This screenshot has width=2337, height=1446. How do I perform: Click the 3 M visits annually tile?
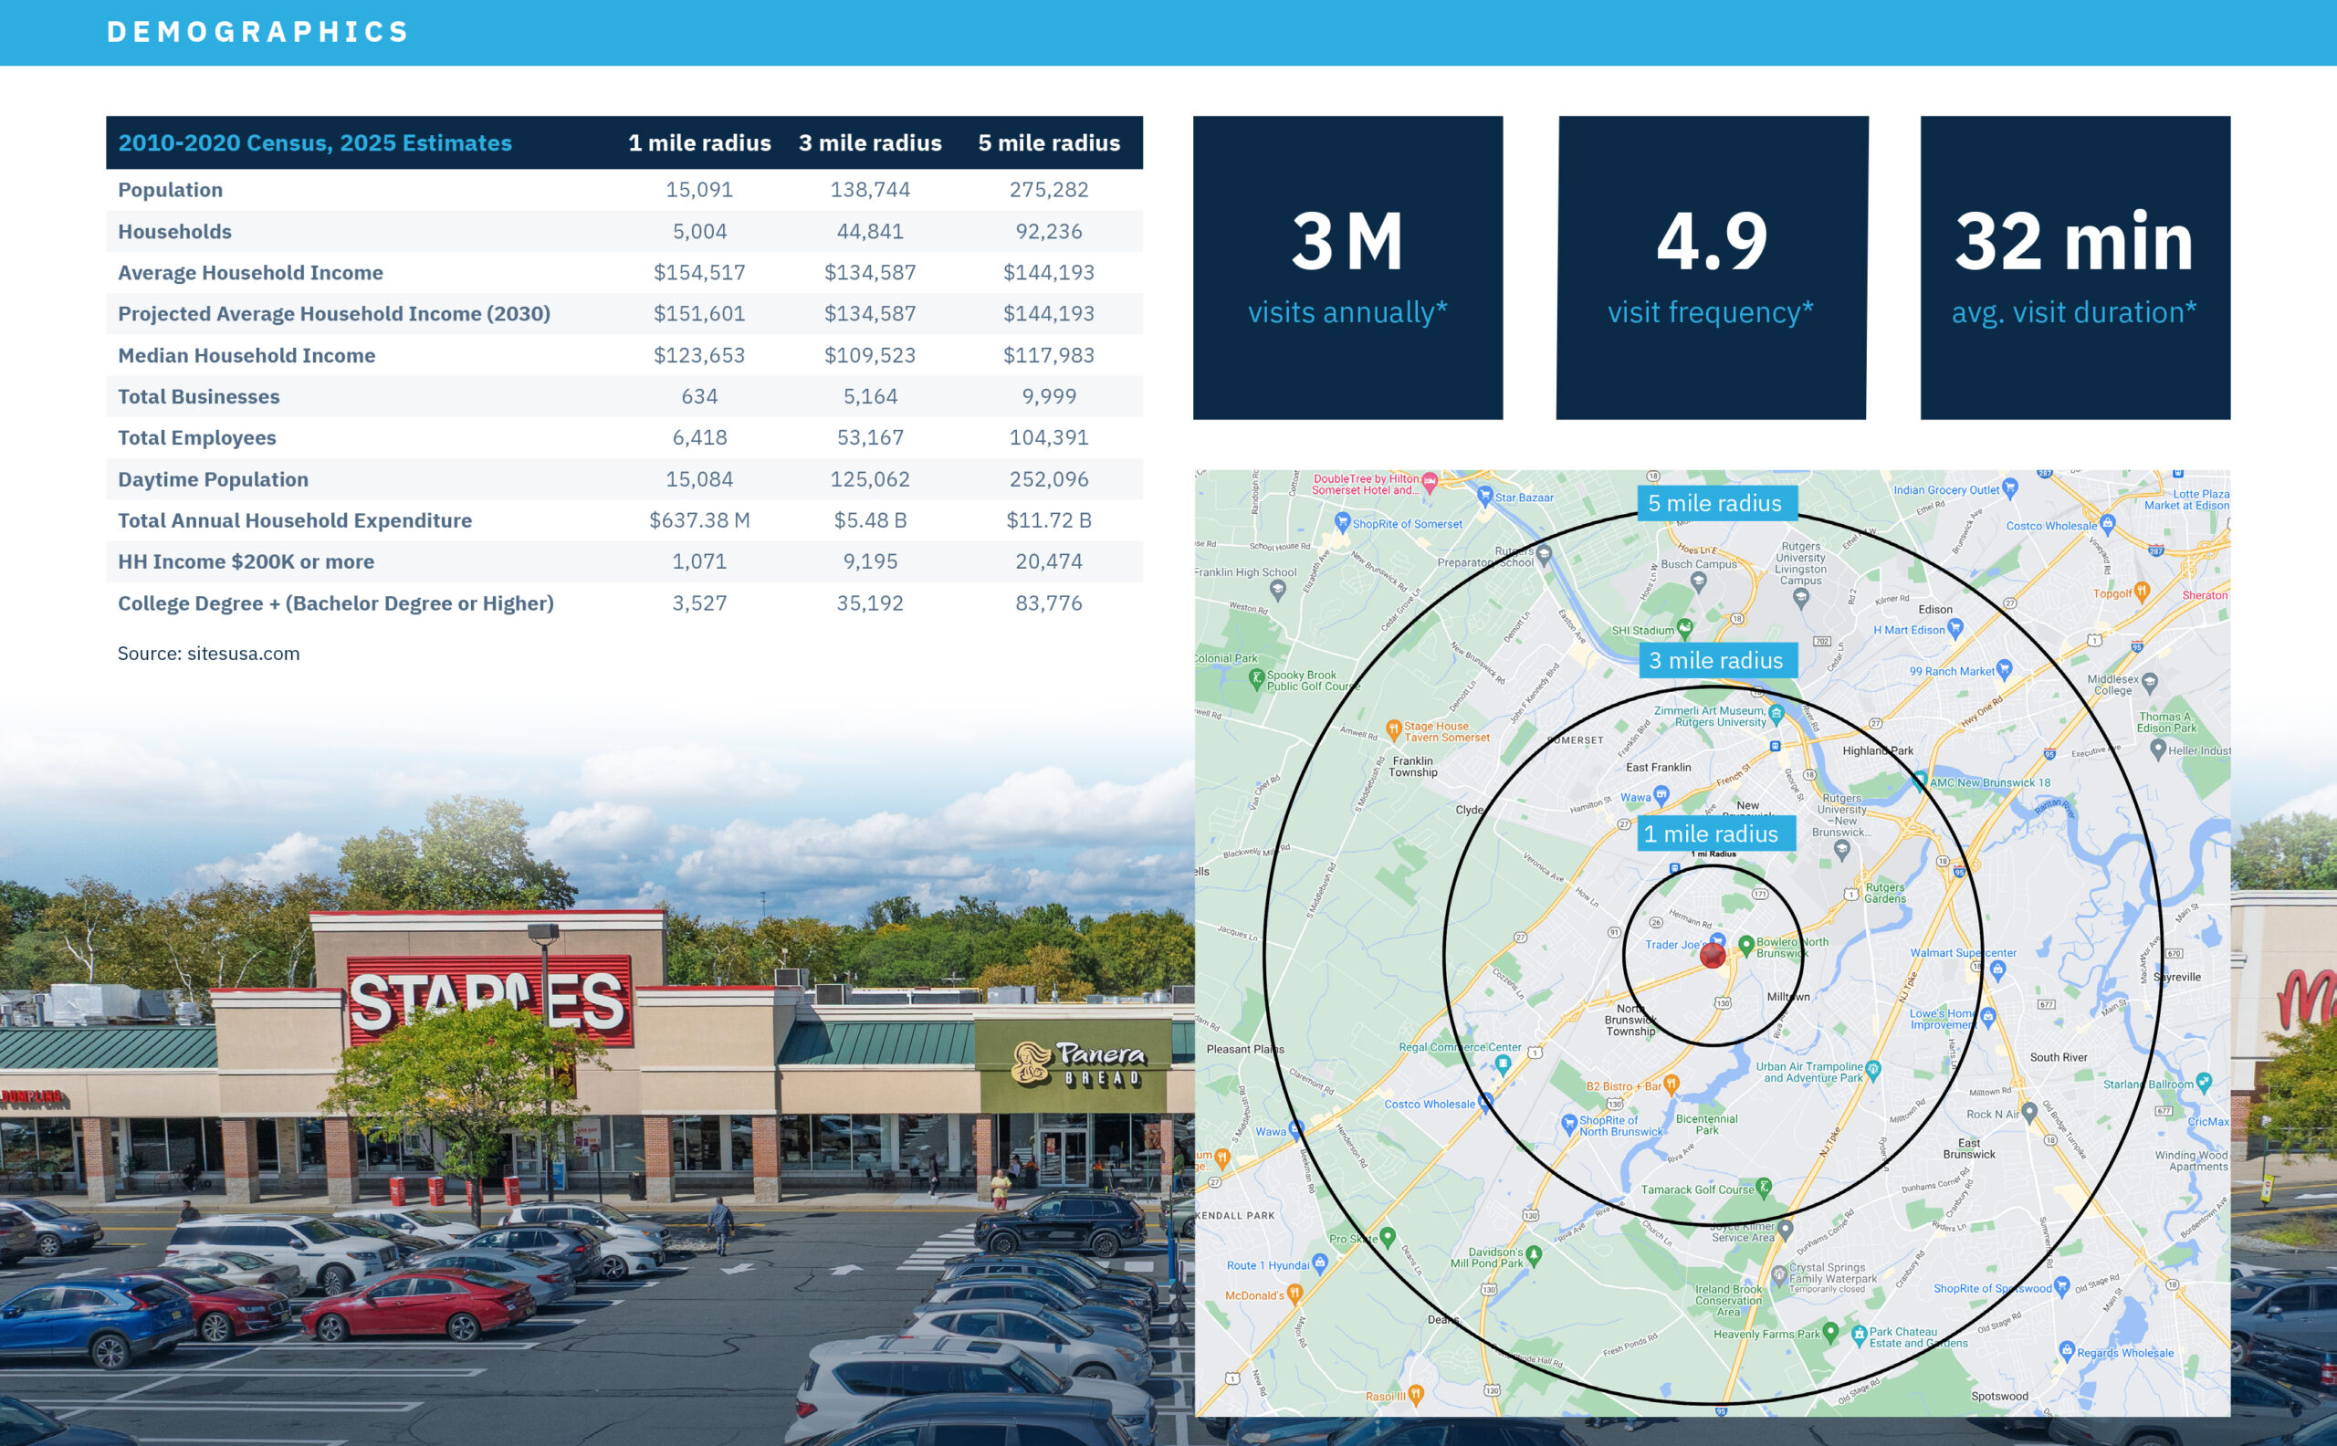tap(1347, 267)
